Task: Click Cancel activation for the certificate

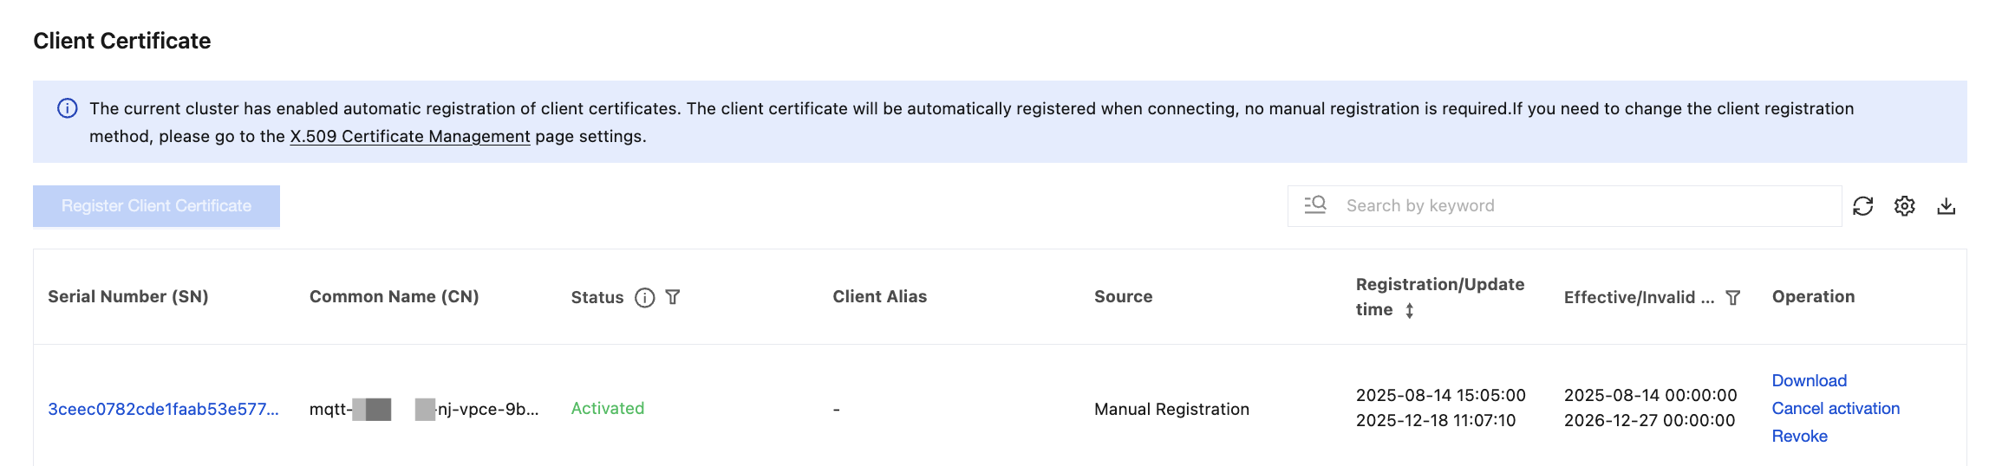Action: pyautogui.click(x=1835, y=408)
